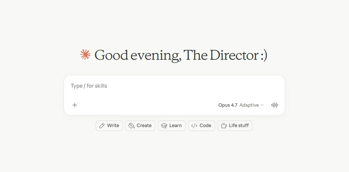Screen dimensions: 349x172
Task: Expand the chevron next to Adaptive
Action: pyautogui.click(x=262, y=105)
